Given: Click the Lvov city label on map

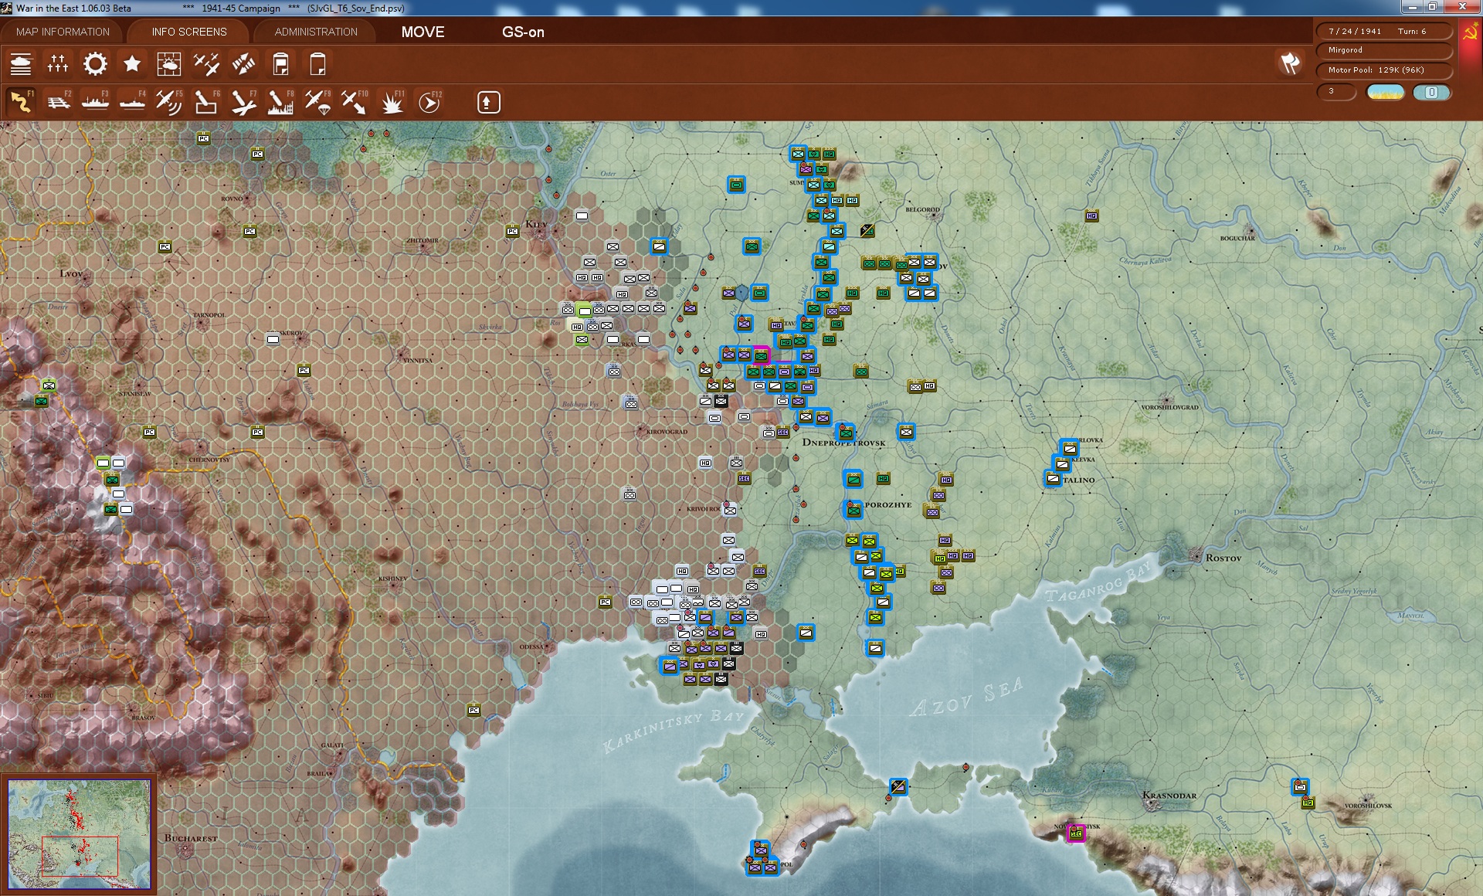Looking at the screenshot, I should [71, 273].
